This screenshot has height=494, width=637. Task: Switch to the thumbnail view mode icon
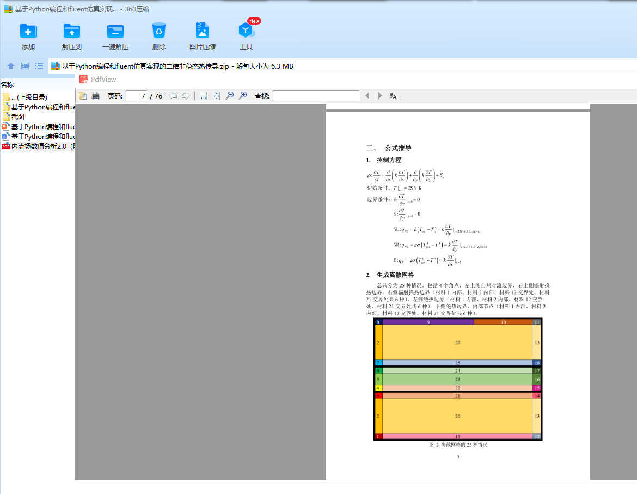pyautogui.click(x=25, y=66)
